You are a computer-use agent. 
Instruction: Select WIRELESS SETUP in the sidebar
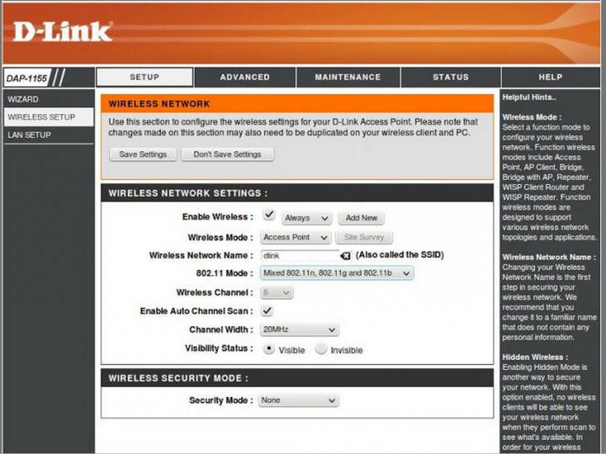(x=48, y=117)
